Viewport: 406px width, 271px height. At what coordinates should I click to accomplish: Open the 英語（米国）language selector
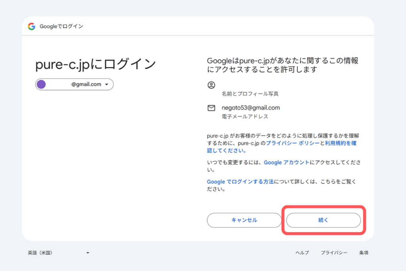pos(57,253)
